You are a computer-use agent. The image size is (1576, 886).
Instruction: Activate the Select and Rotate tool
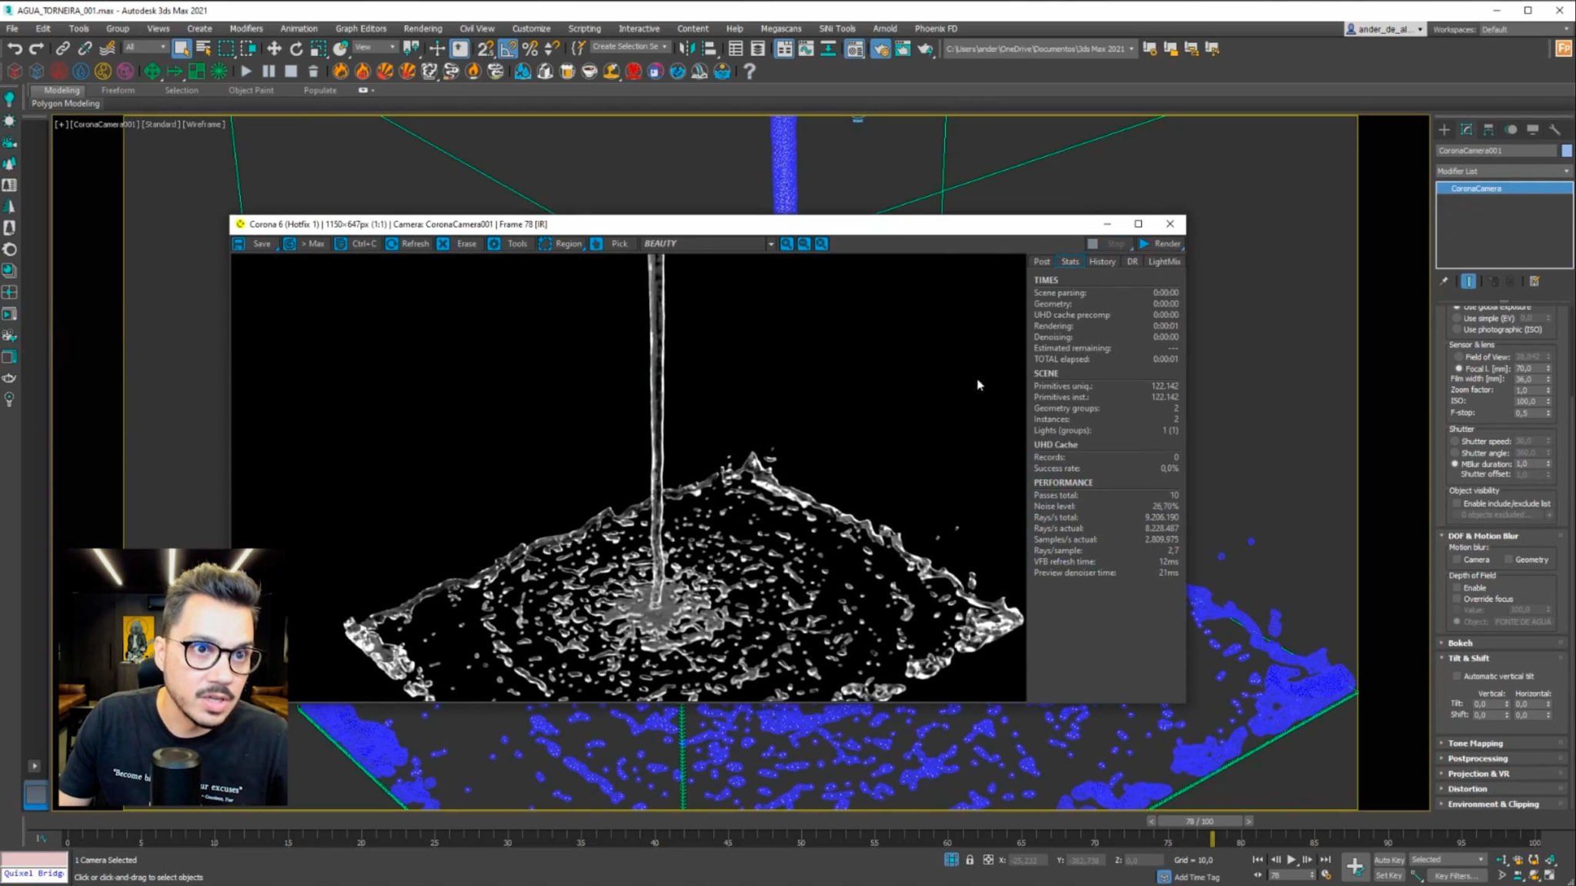pyautogui.click(x=297, y=48)
